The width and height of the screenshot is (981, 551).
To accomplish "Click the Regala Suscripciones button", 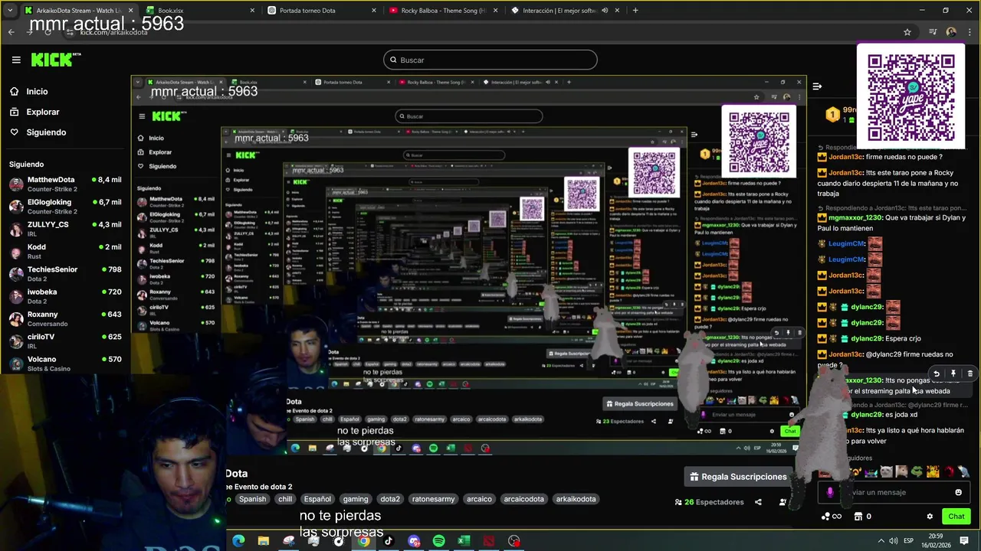I will coord(737,477).
